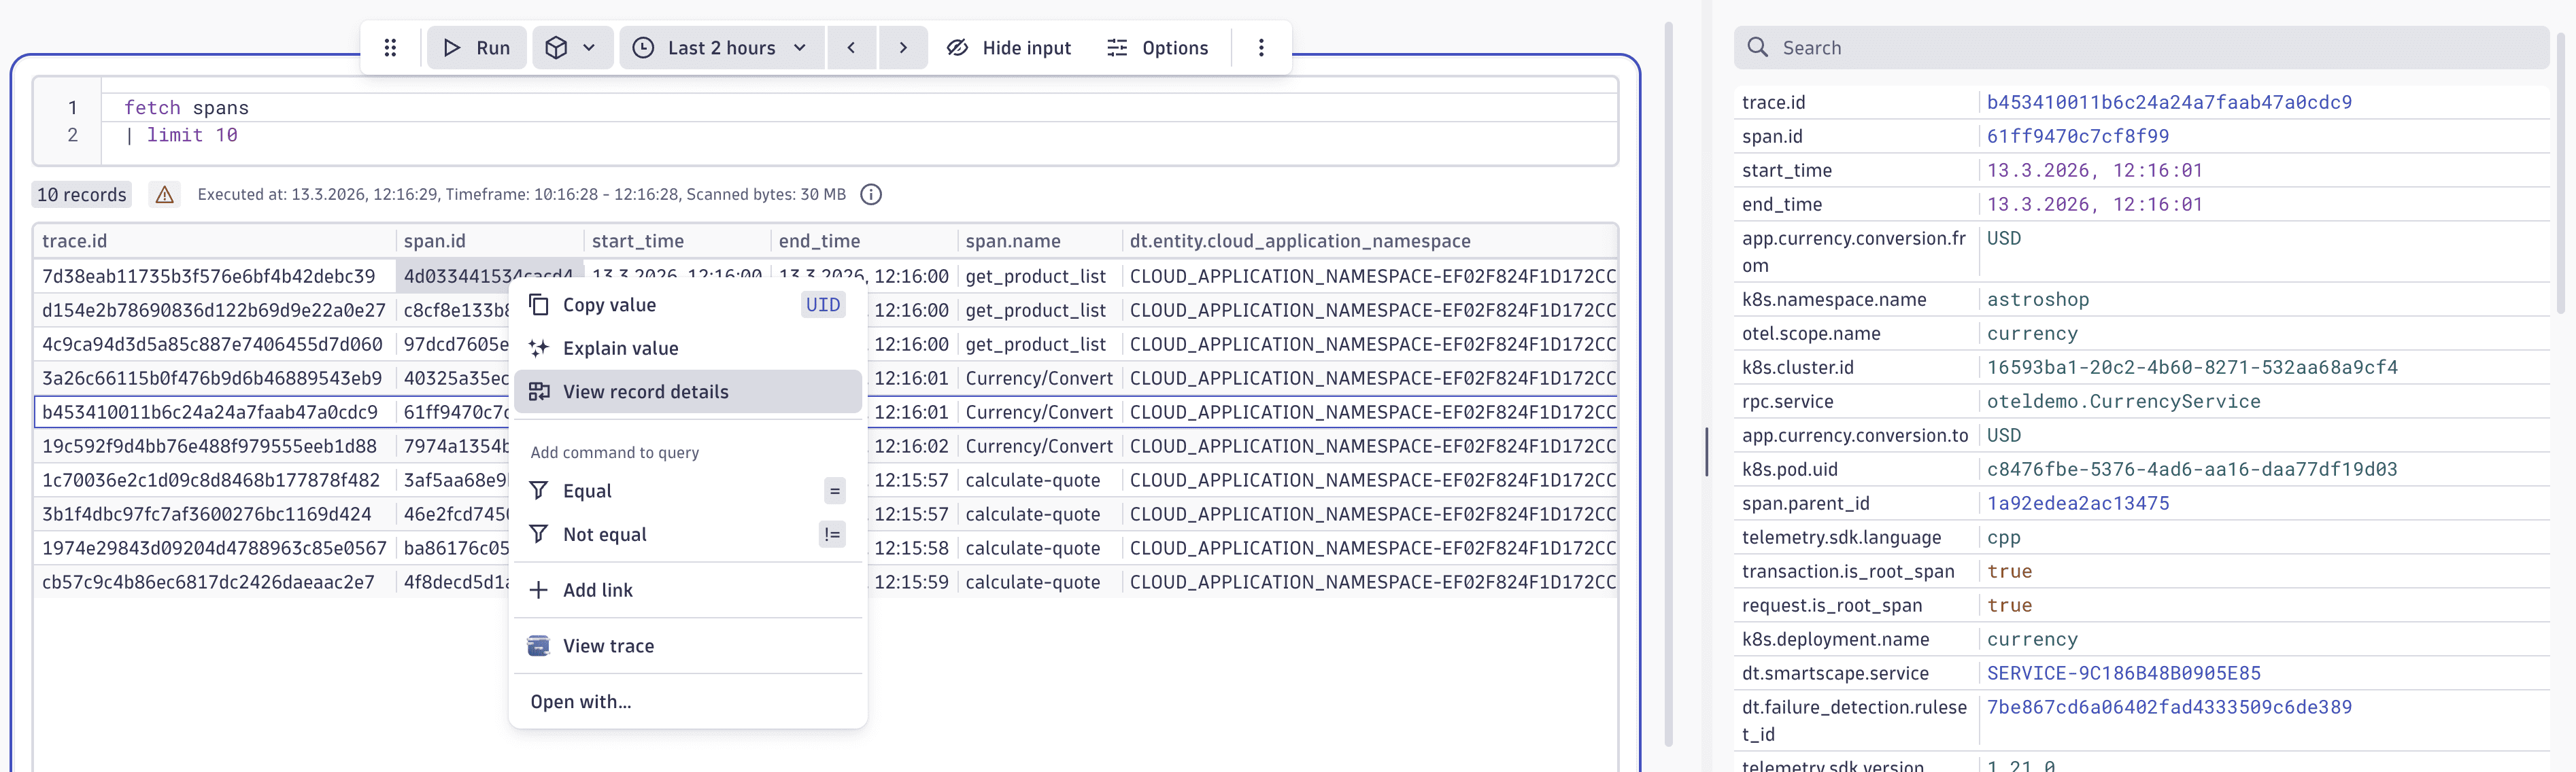The width and height of the screenshot is (2576, 772).
Task: Select View record details from context menu
Action: pos(645,391)
